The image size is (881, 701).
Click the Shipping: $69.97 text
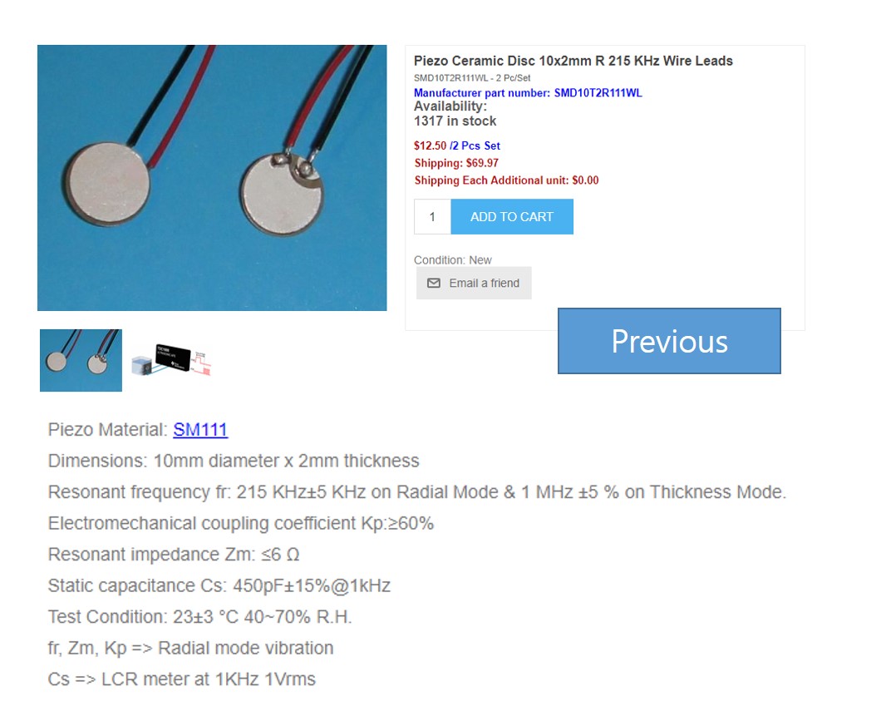point(456,163)
